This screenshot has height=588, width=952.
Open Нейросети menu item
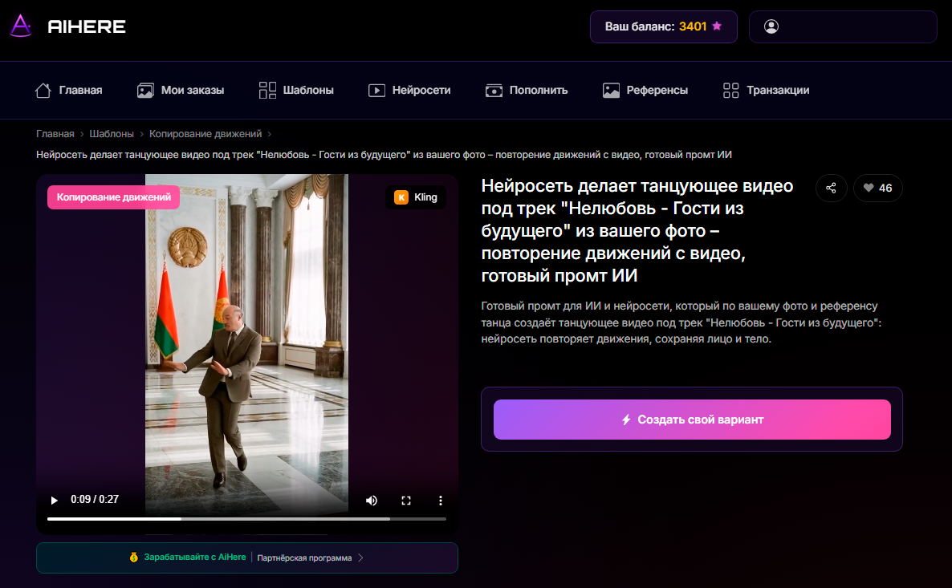(x=421, y=91)
